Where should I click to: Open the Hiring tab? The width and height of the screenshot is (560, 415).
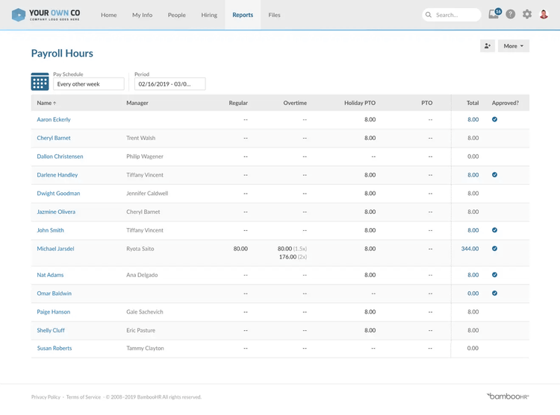coord(209,15)
